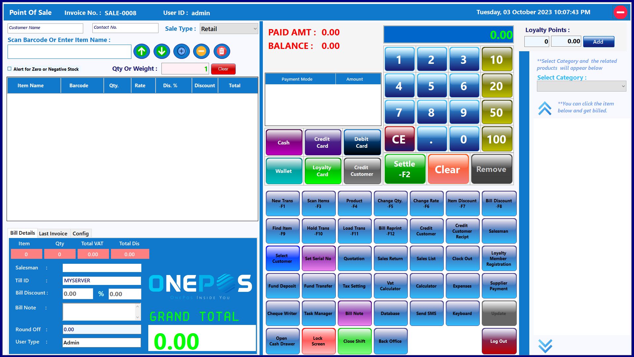The image size is (634, 357).
Task: Select Cash payment mode
Action: click(x=284, y=142)
